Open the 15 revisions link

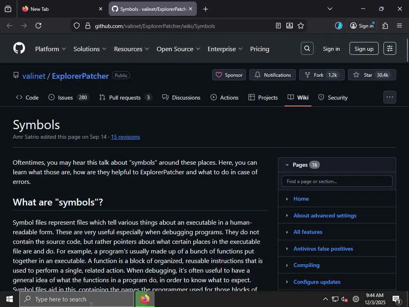pyautogui.click(x=125, y=137)
